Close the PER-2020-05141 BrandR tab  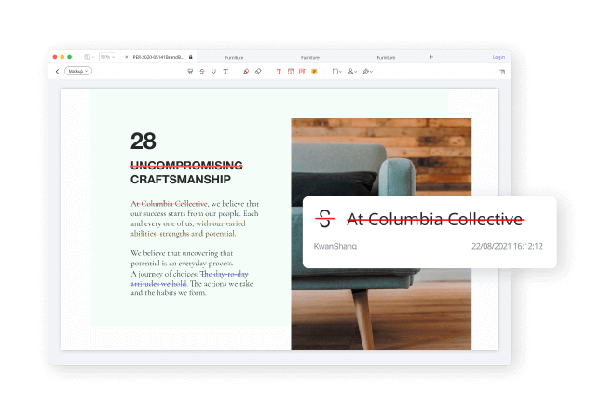(126, 57)
